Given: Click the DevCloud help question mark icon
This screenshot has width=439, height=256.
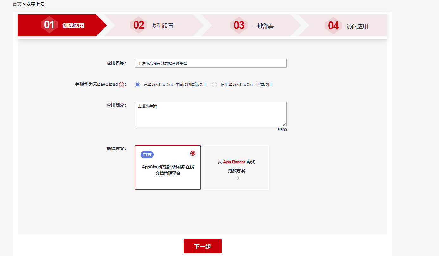Looking at the screenshot, I should pyautogui.click(x=122, y=85).
